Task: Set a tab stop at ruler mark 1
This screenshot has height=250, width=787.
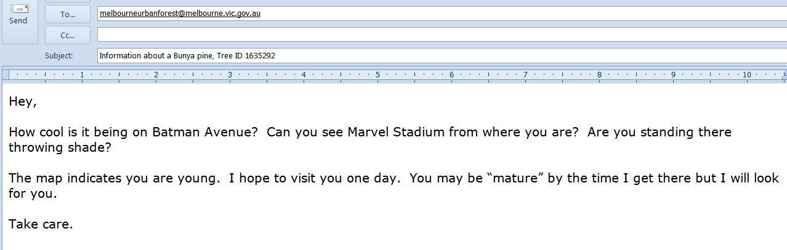Action: pos(82,75)
